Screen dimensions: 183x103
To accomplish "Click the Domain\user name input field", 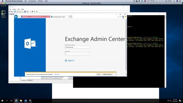I will pos(77,47).
